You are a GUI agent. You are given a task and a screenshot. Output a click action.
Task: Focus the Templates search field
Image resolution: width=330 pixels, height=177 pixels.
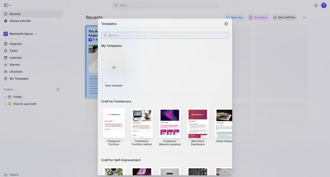pos(165,35)
